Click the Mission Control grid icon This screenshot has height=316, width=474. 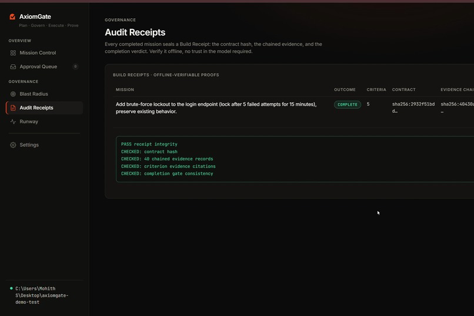click(x=13, y=53)
